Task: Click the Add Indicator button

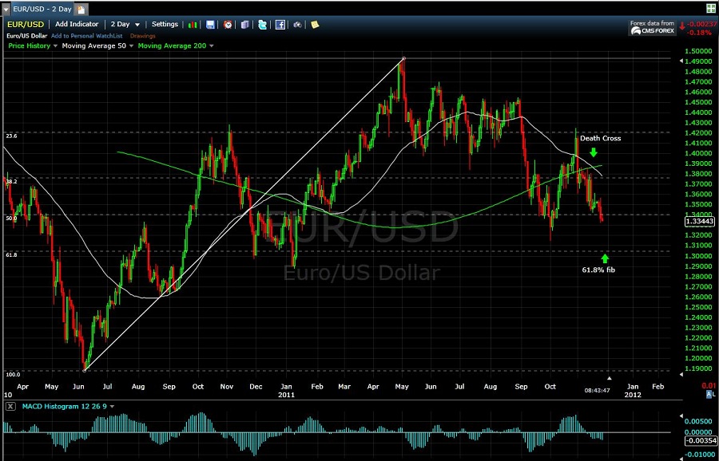Action: tap(77, 25)
